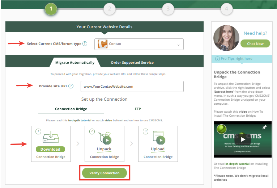Select the Connection Bridge tab

tap(71, 109)
